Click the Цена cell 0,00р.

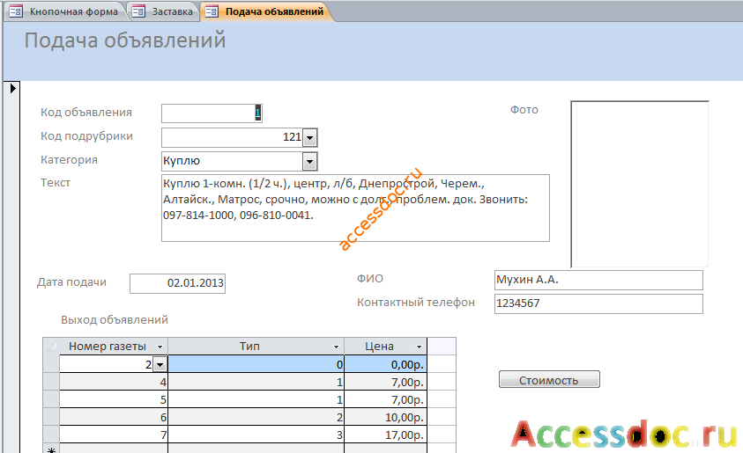pos(386,364)
